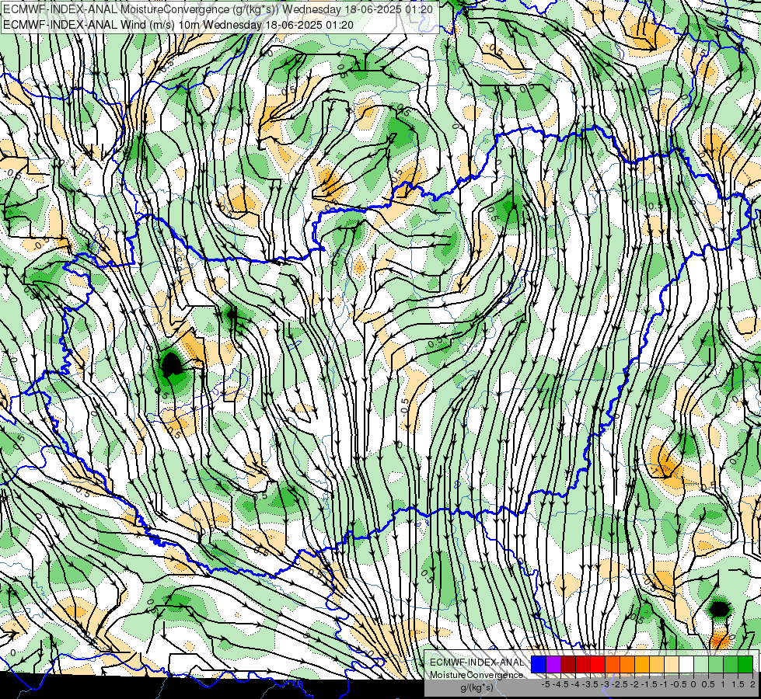The image size is (761, 699).
Task: Click the purple legend swatch
Action: tap(553, 664)
